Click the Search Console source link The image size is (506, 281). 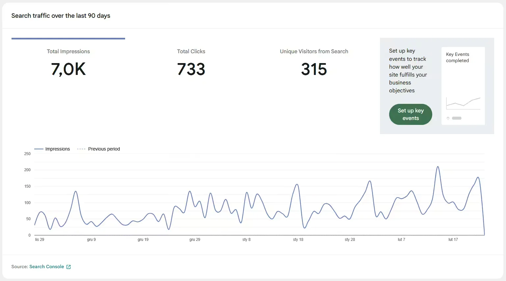pyautogui.click(x=47, y=267)
